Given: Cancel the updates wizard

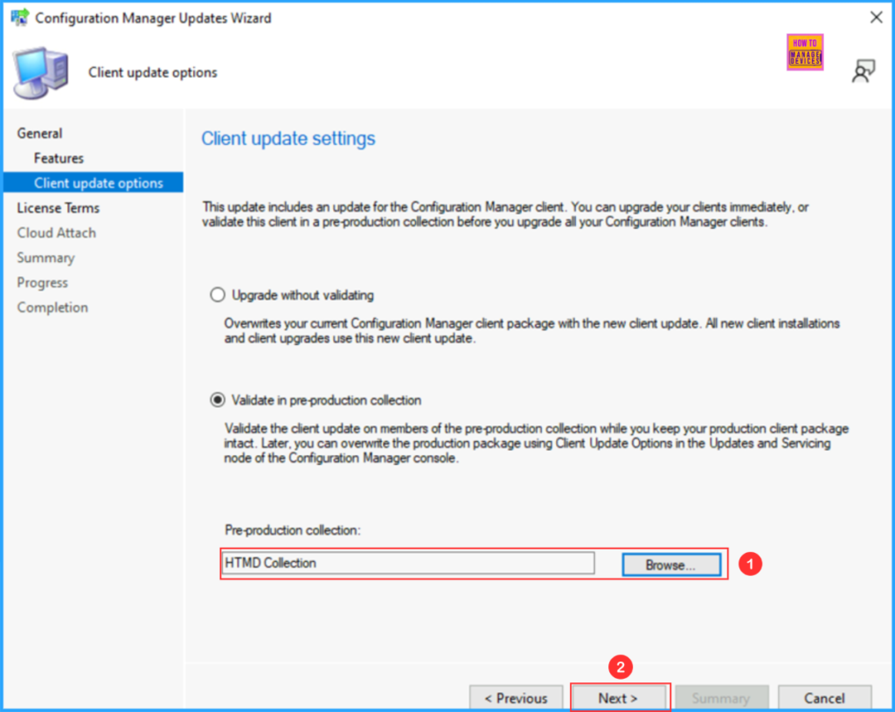Looking at the screenshot, I should click(x=824, y=698).
